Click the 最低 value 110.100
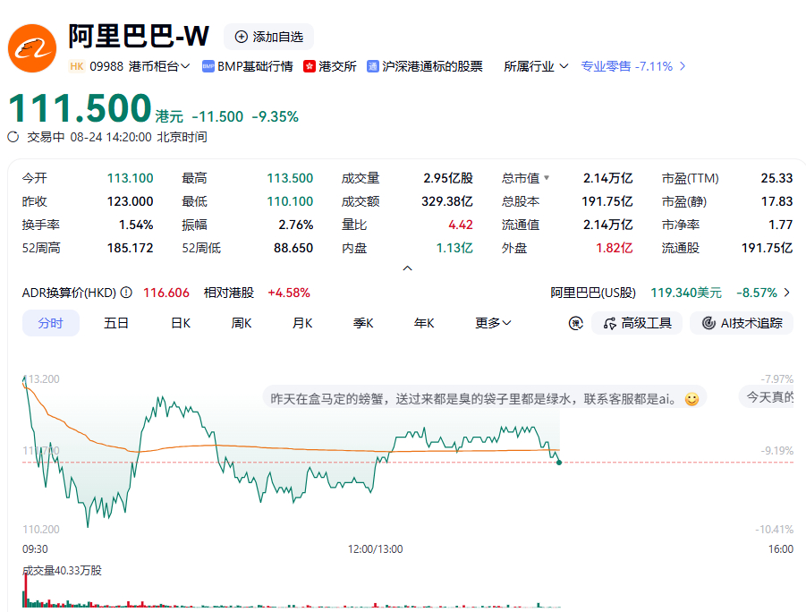 point(290,201)
